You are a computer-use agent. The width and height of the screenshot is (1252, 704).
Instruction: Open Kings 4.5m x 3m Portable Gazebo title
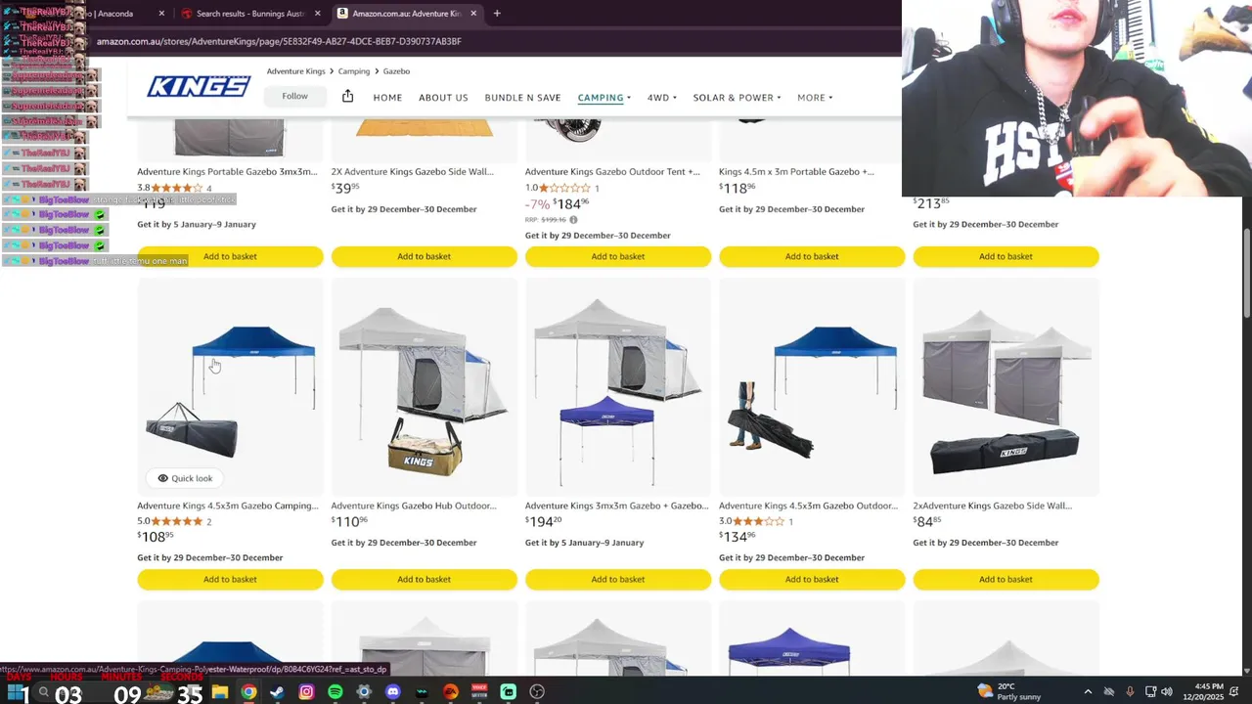796,171
